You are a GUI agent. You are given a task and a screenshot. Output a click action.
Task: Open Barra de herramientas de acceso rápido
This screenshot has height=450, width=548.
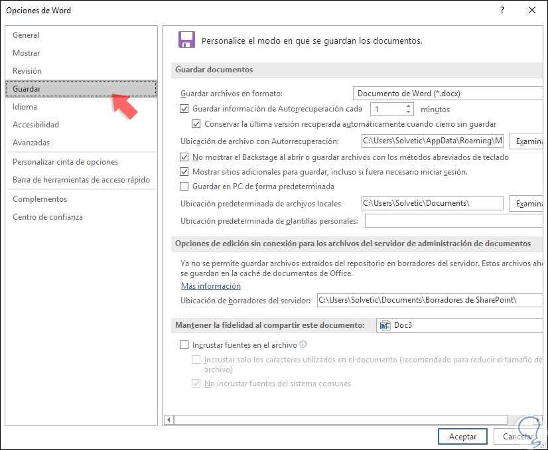(82, 179)
